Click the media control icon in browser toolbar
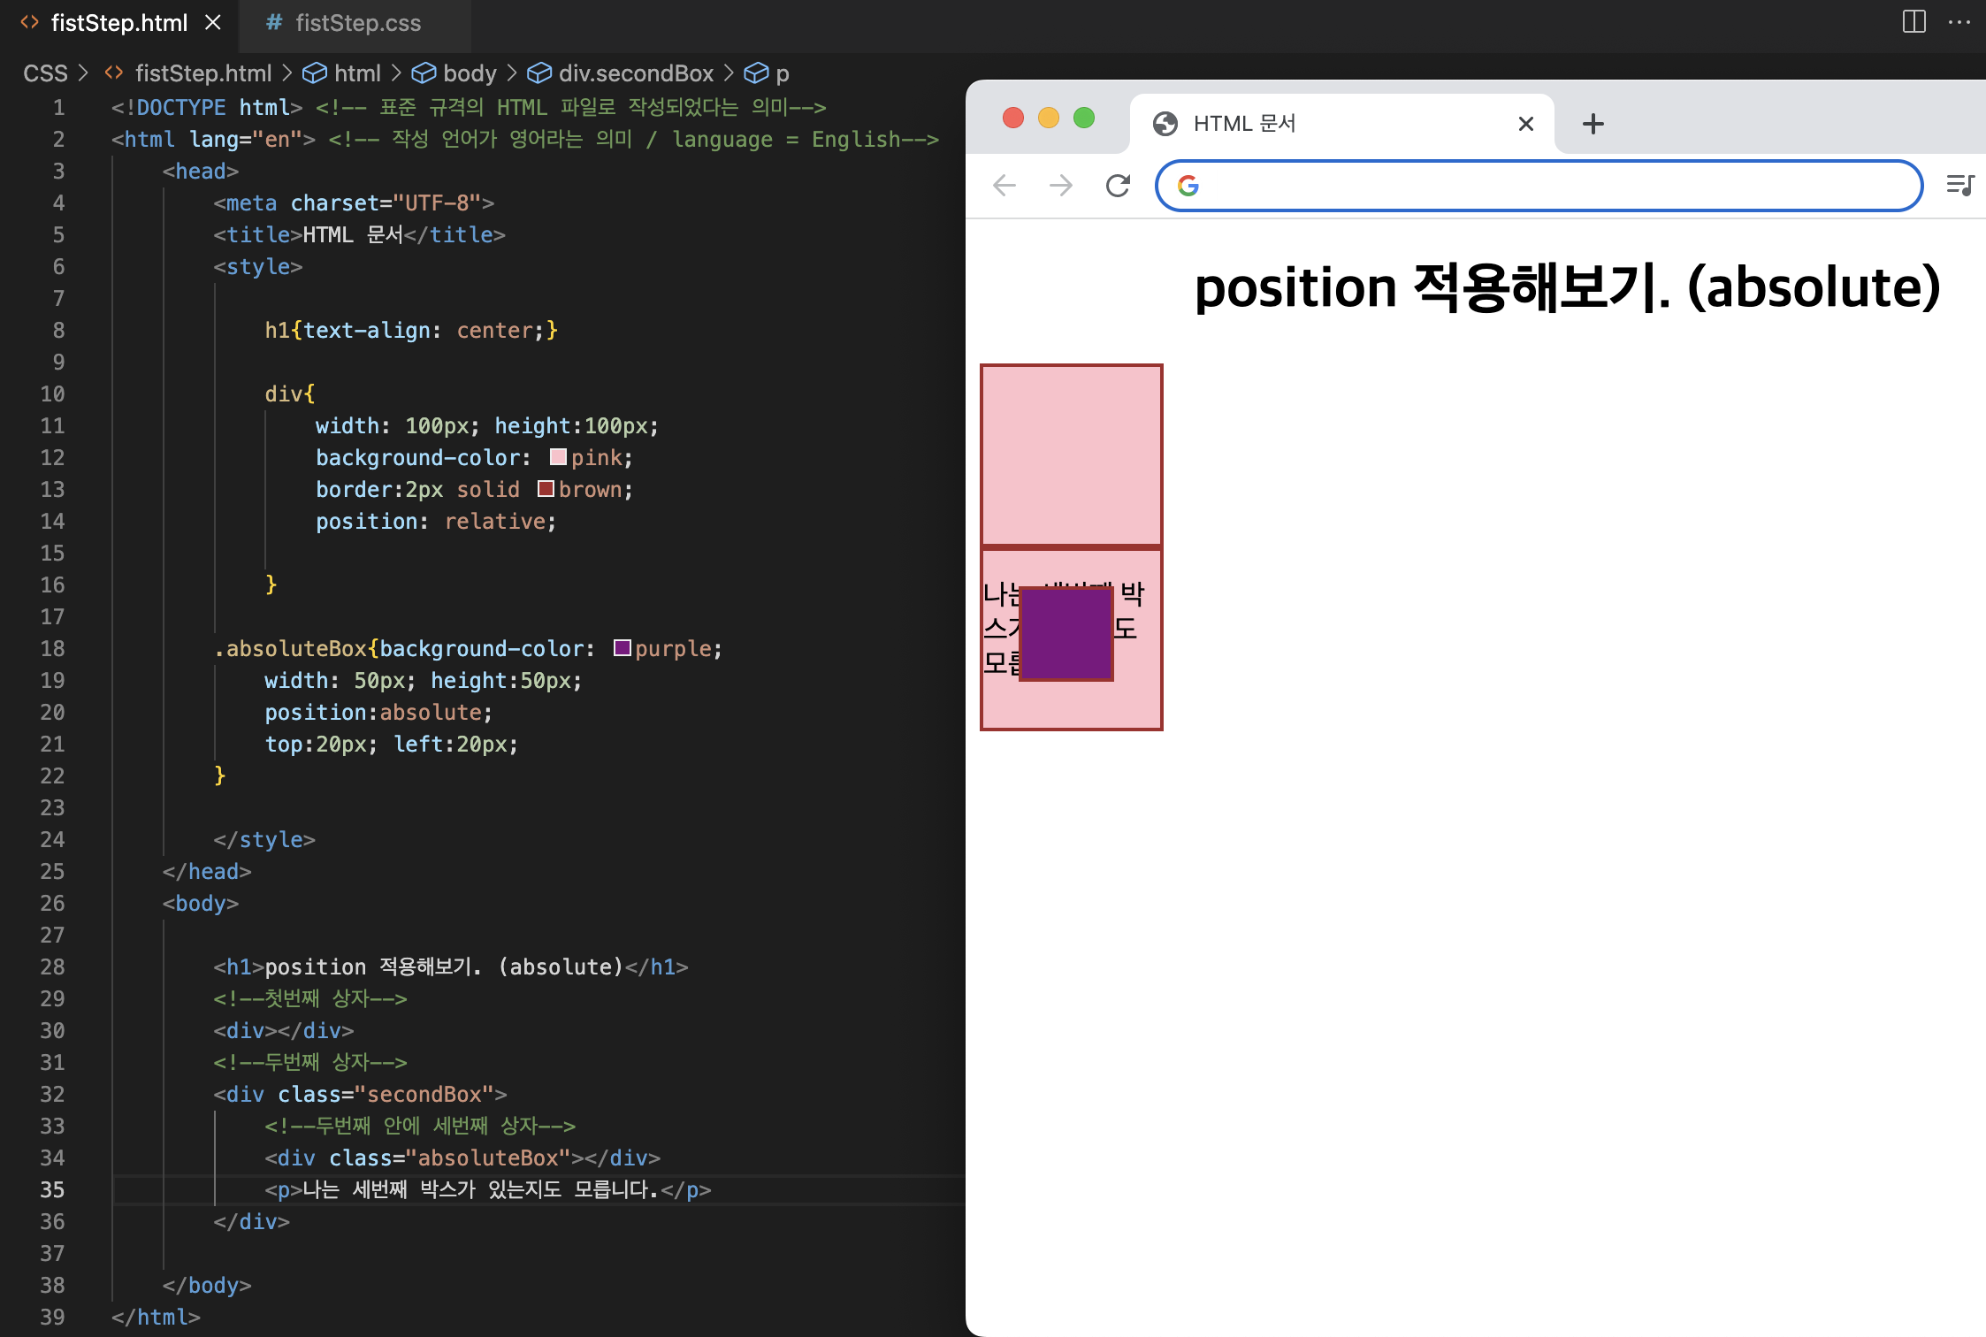This screenshot has width=1986, height=1337. (1959, 185)
